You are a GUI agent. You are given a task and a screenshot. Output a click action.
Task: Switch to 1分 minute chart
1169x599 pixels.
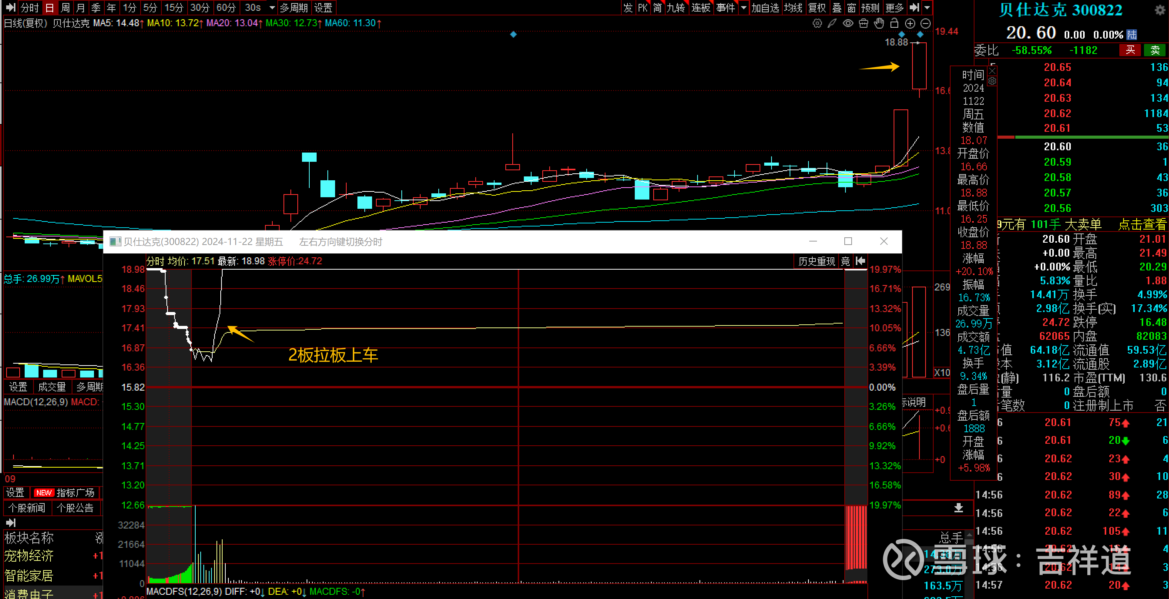130,8
